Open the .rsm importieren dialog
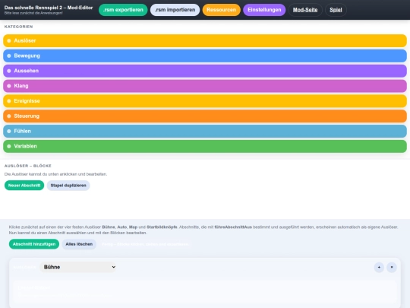Viewport: 410px width, 308px height. point(175,10)
